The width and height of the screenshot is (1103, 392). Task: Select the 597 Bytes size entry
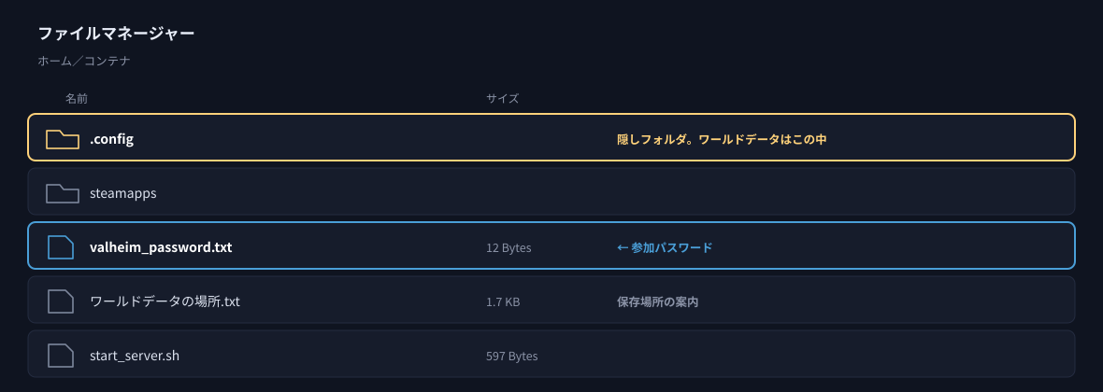(512, 357)
